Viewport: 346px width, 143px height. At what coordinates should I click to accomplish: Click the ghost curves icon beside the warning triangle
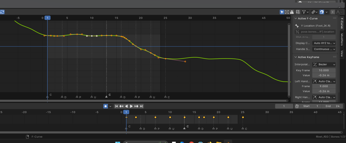298,12
